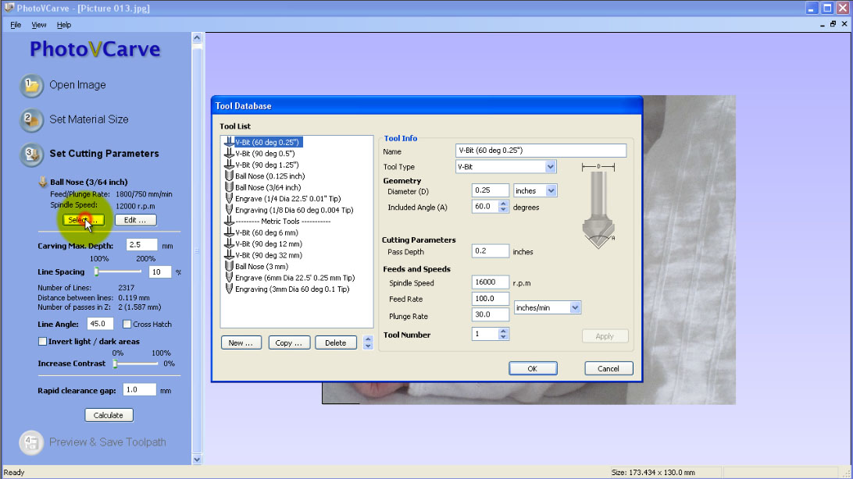
Task: Open the View menu
Action: [38, 25]
